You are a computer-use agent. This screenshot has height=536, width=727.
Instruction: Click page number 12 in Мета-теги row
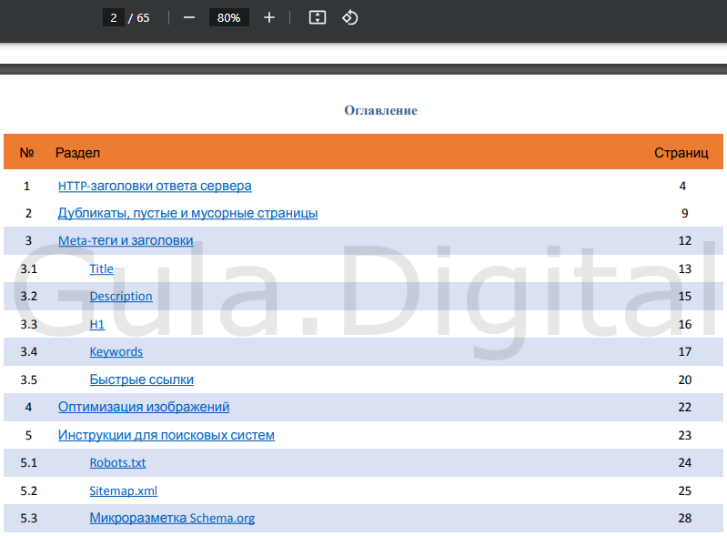pos(685,240)
